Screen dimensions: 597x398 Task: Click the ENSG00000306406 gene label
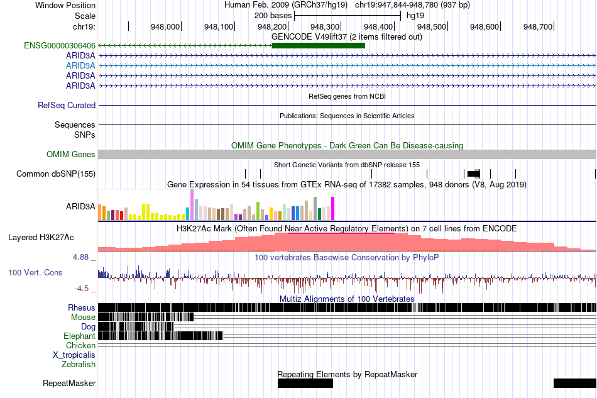(x=60, y=46)
